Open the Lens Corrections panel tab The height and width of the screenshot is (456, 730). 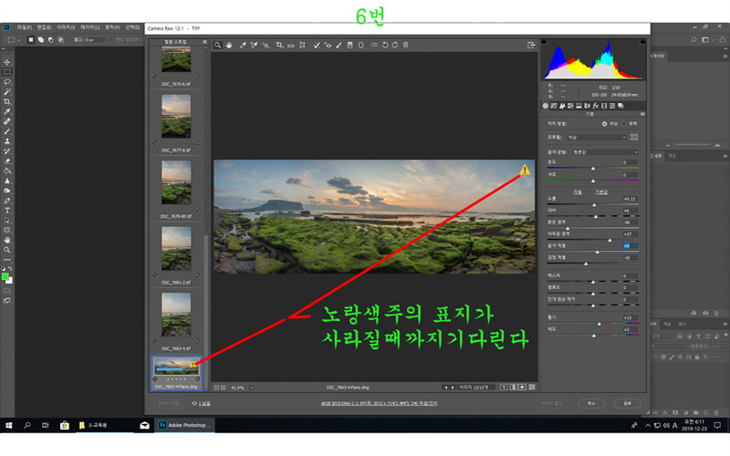(587, 106)
